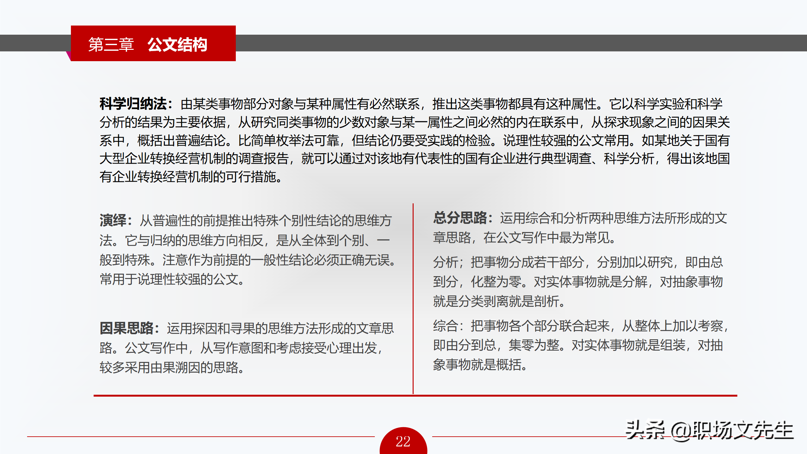Screen dimensions: 807x454
Task: Click the line '较多采用由果溯因的思路。'
Action: point(172,367)
